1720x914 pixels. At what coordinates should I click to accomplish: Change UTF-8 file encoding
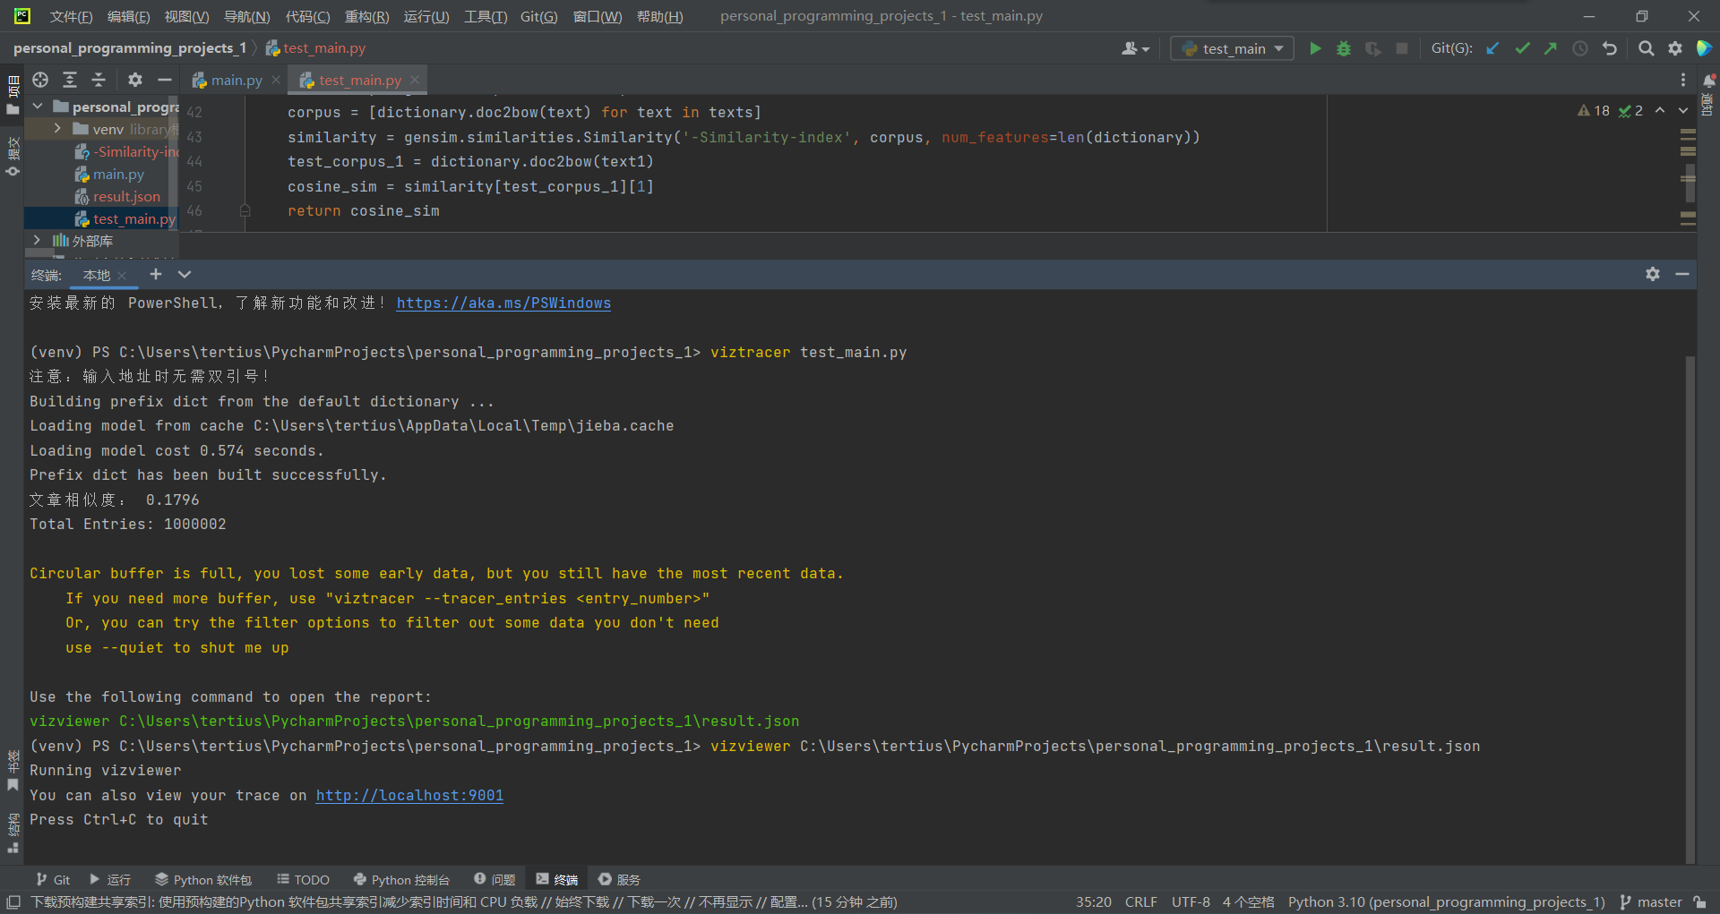tap(1191, 902)
